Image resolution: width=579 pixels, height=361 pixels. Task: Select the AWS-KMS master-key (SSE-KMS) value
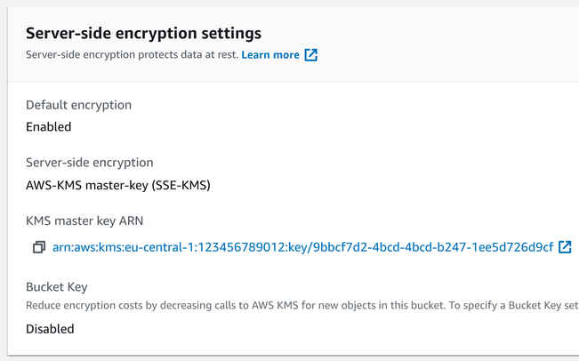118,185
